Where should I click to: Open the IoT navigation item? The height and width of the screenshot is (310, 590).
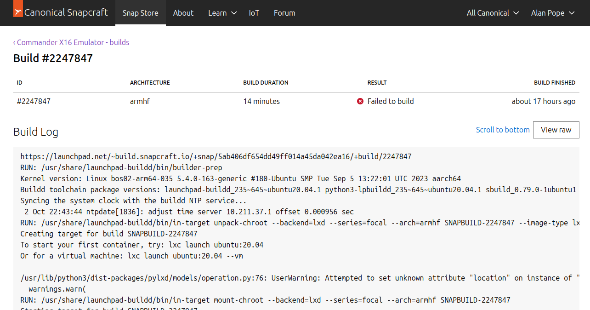(x=254, y=13)
